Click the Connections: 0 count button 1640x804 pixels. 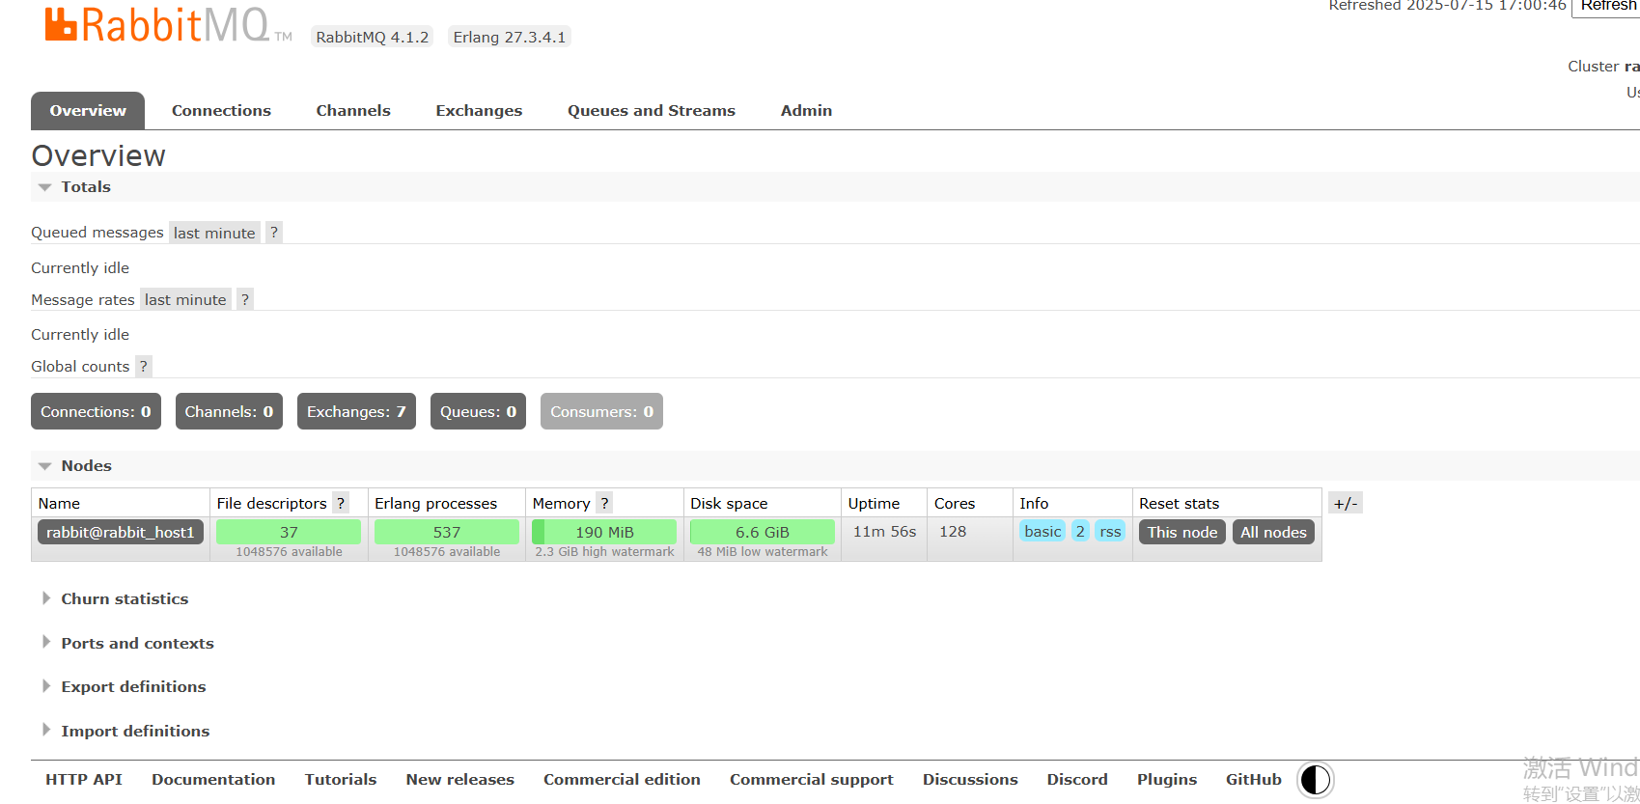coord(96,412)
